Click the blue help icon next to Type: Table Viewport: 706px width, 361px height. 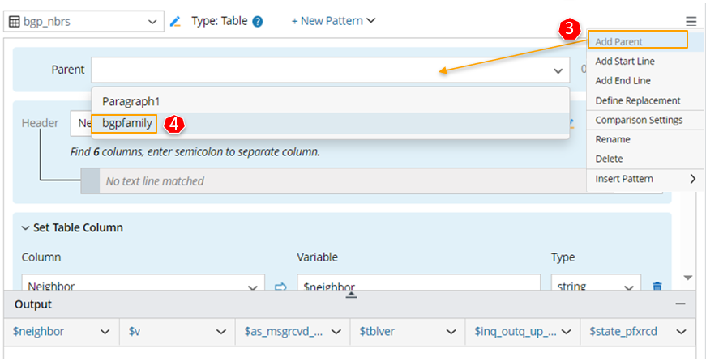pyautogui.click(x=258, y=22)
